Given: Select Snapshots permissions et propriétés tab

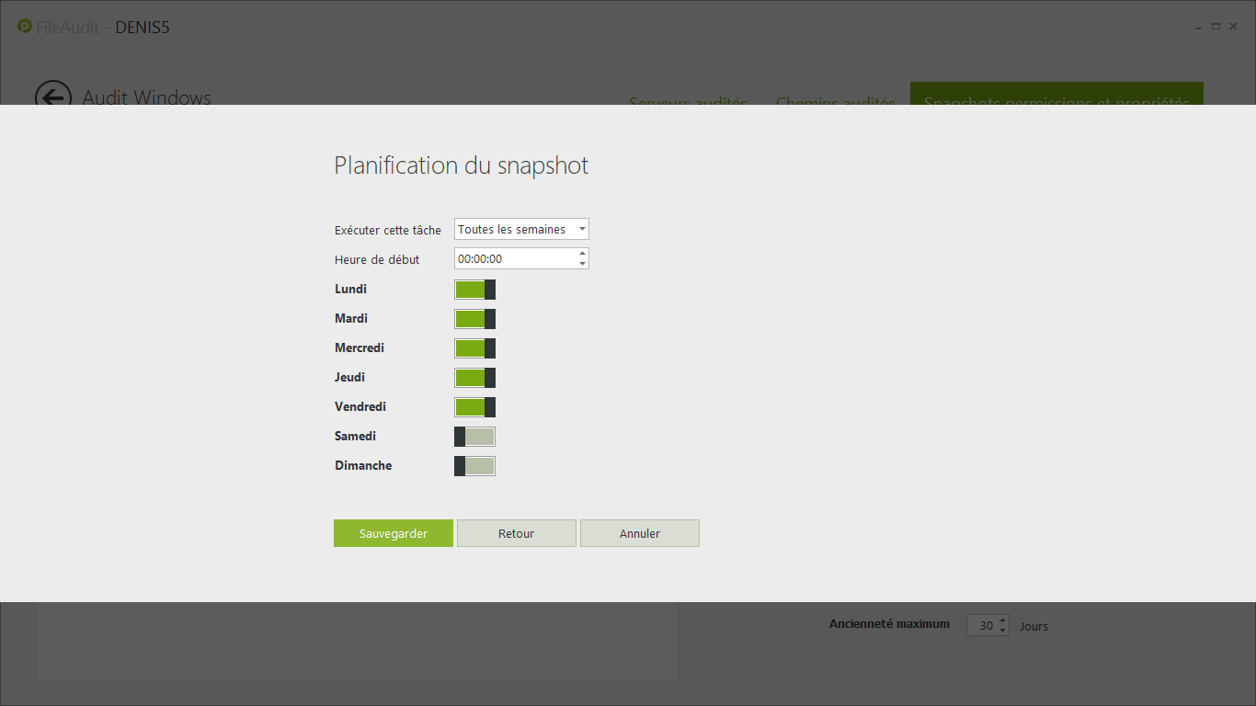Looking at the screenshot, I should pos(1056,96).
